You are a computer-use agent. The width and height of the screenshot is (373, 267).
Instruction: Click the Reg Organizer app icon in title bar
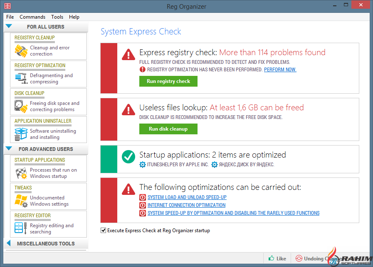point(7,6)
